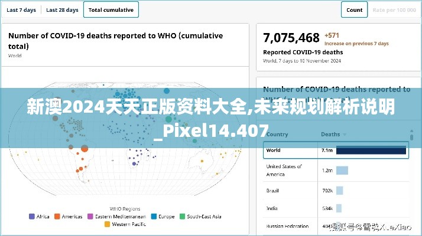The image size is (422, 236).
Task: Open the Total cumulative tab
Action: (x=111, y=10)
